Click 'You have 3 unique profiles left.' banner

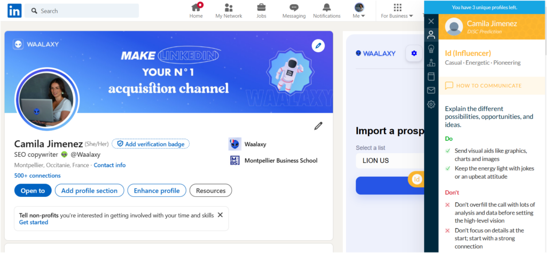485,7
